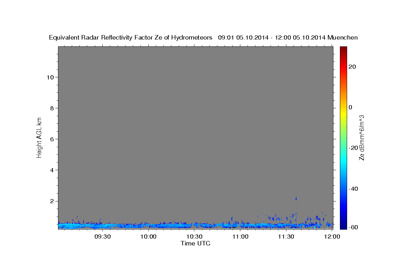Click the isolated echo near 2 km at 11:35
The image size is (412, 275).
(x=296, y=198)
